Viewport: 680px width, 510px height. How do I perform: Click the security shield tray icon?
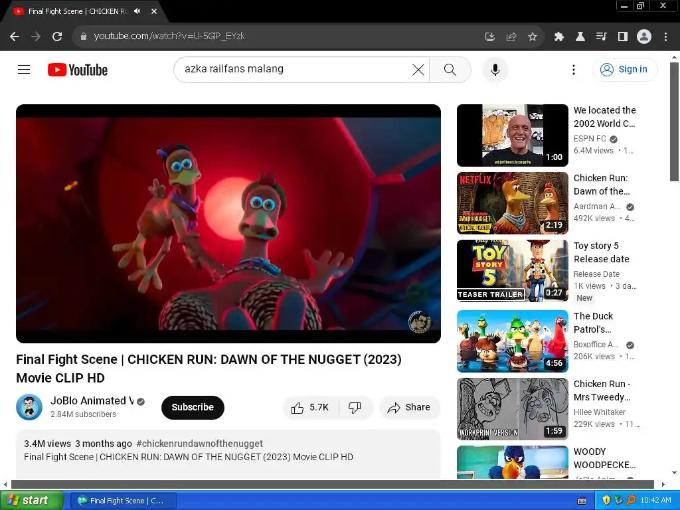tap(606, 501)
